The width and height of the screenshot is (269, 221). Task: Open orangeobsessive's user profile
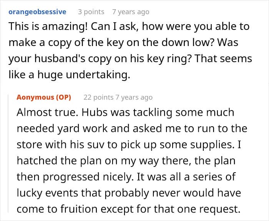tap(37, 12)
